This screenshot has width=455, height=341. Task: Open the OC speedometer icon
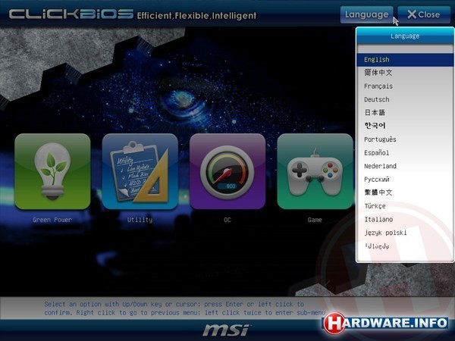(x=227, y=171)
